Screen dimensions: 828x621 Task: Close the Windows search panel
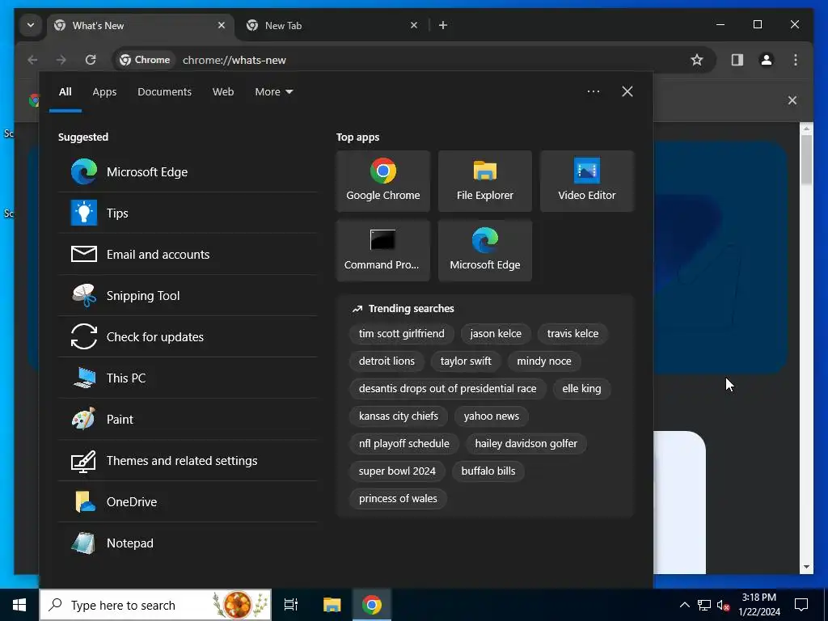627,91
